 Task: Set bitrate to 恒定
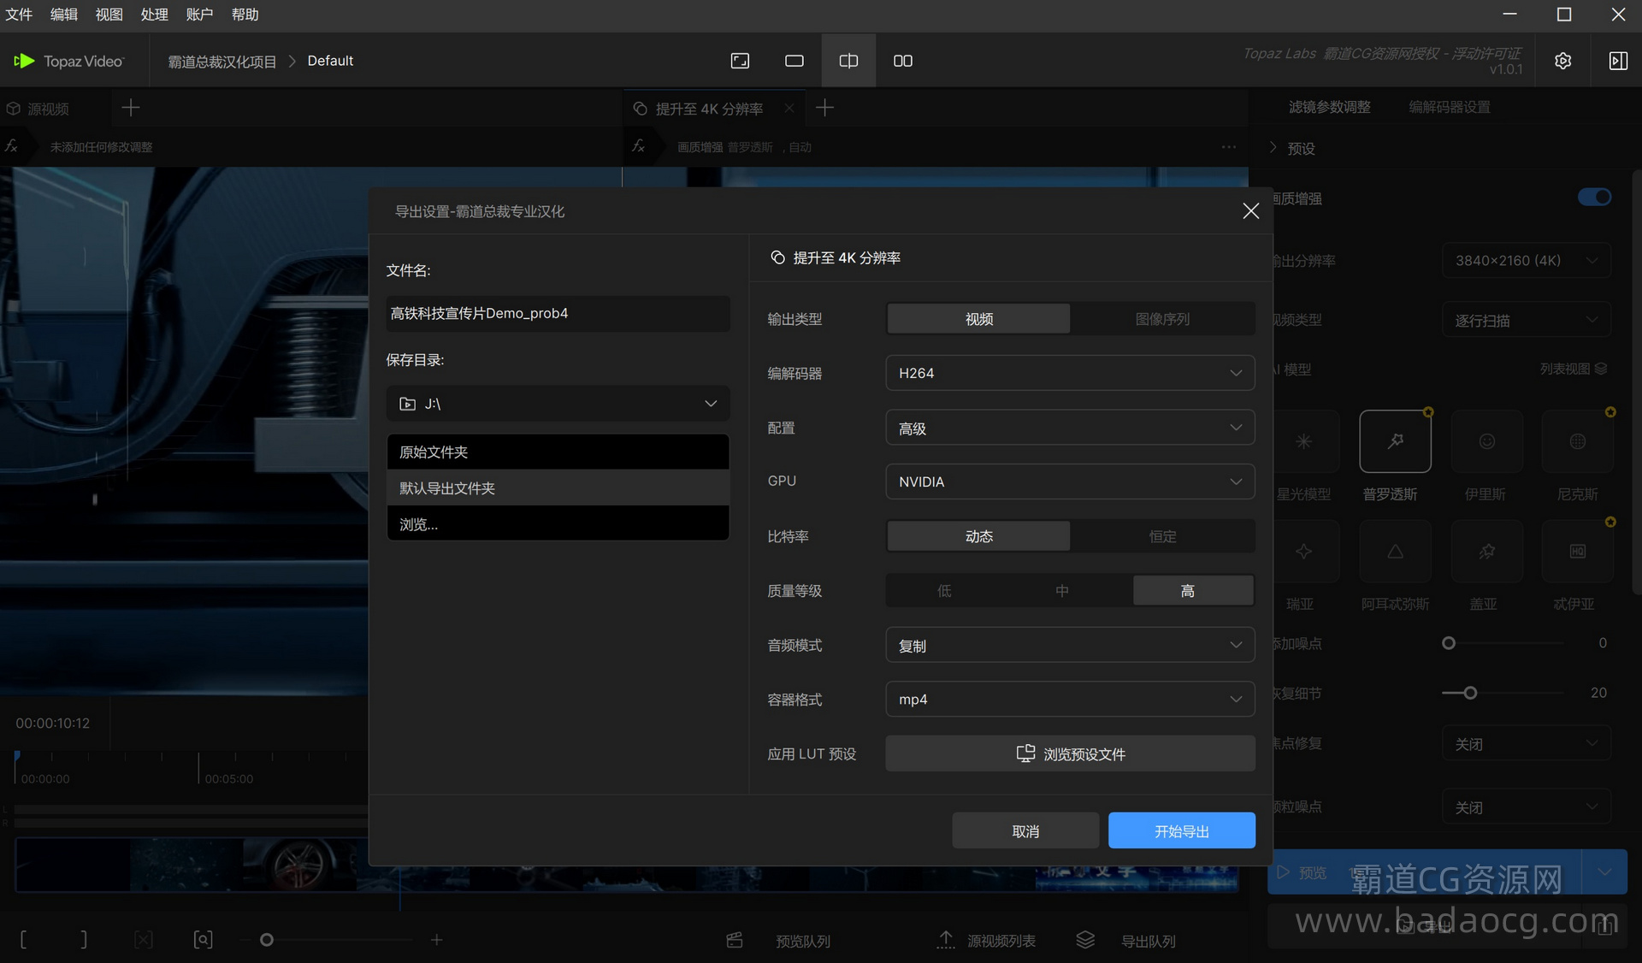coord(1161,536)
